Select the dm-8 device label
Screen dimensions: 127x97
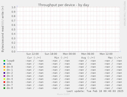pyautogui.click(x=10, y=88)
